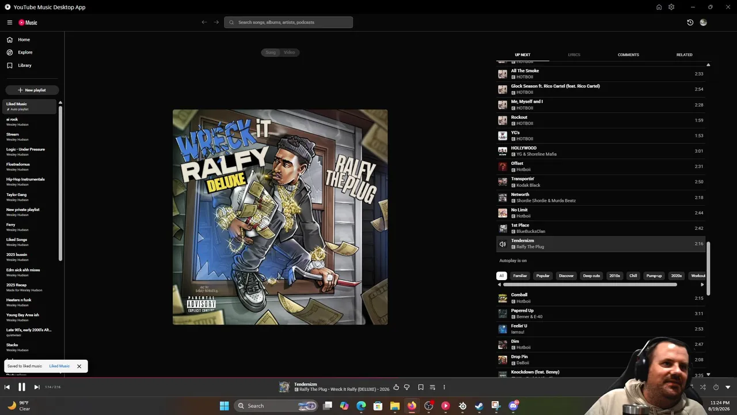Screen dimensions: 737x415
Task: Select the Familiar filter chip
Action: point(520,276)
